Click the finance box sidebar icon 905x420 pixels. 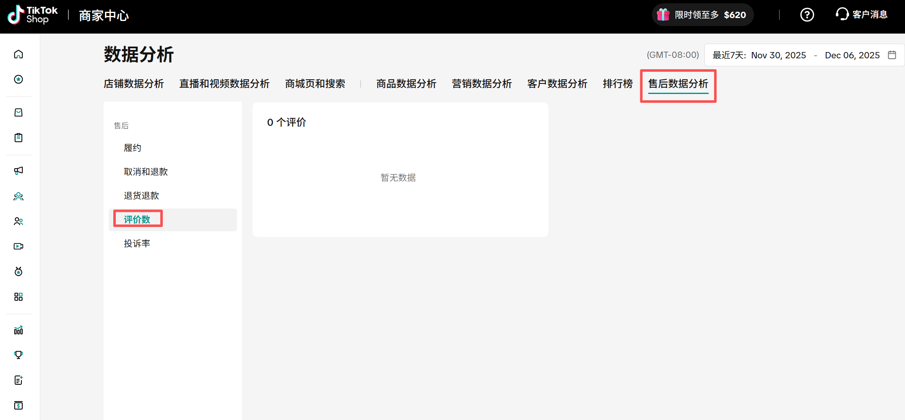point(18,405)
